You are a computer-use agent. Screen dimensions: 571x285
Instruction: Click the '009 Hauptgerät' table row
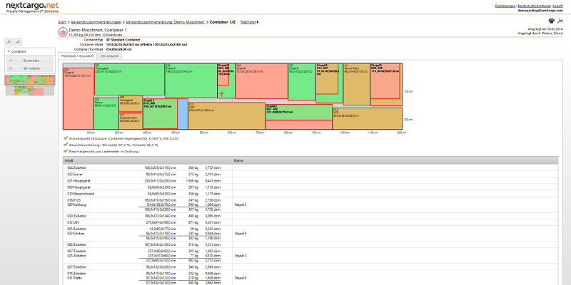pos(310,187)
